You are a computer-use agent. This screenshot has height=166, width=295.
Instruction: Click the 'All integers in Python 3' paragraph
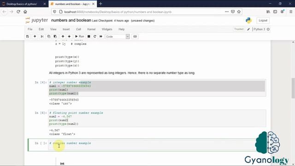coord(122,73)
